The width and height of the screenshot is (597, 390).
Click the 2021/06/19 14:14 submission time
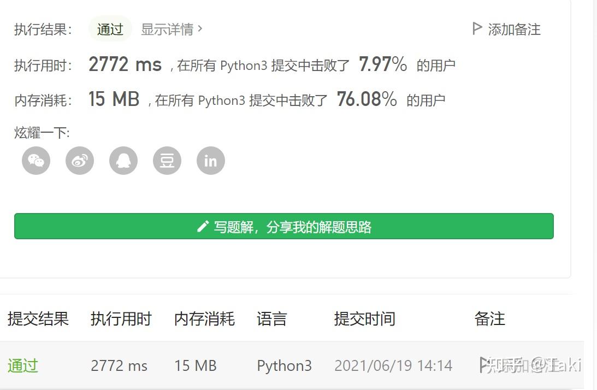pos(393,365)
